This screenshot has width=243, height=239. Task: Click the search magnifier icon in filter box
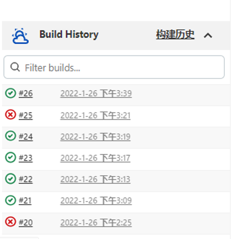pos(15,67)
